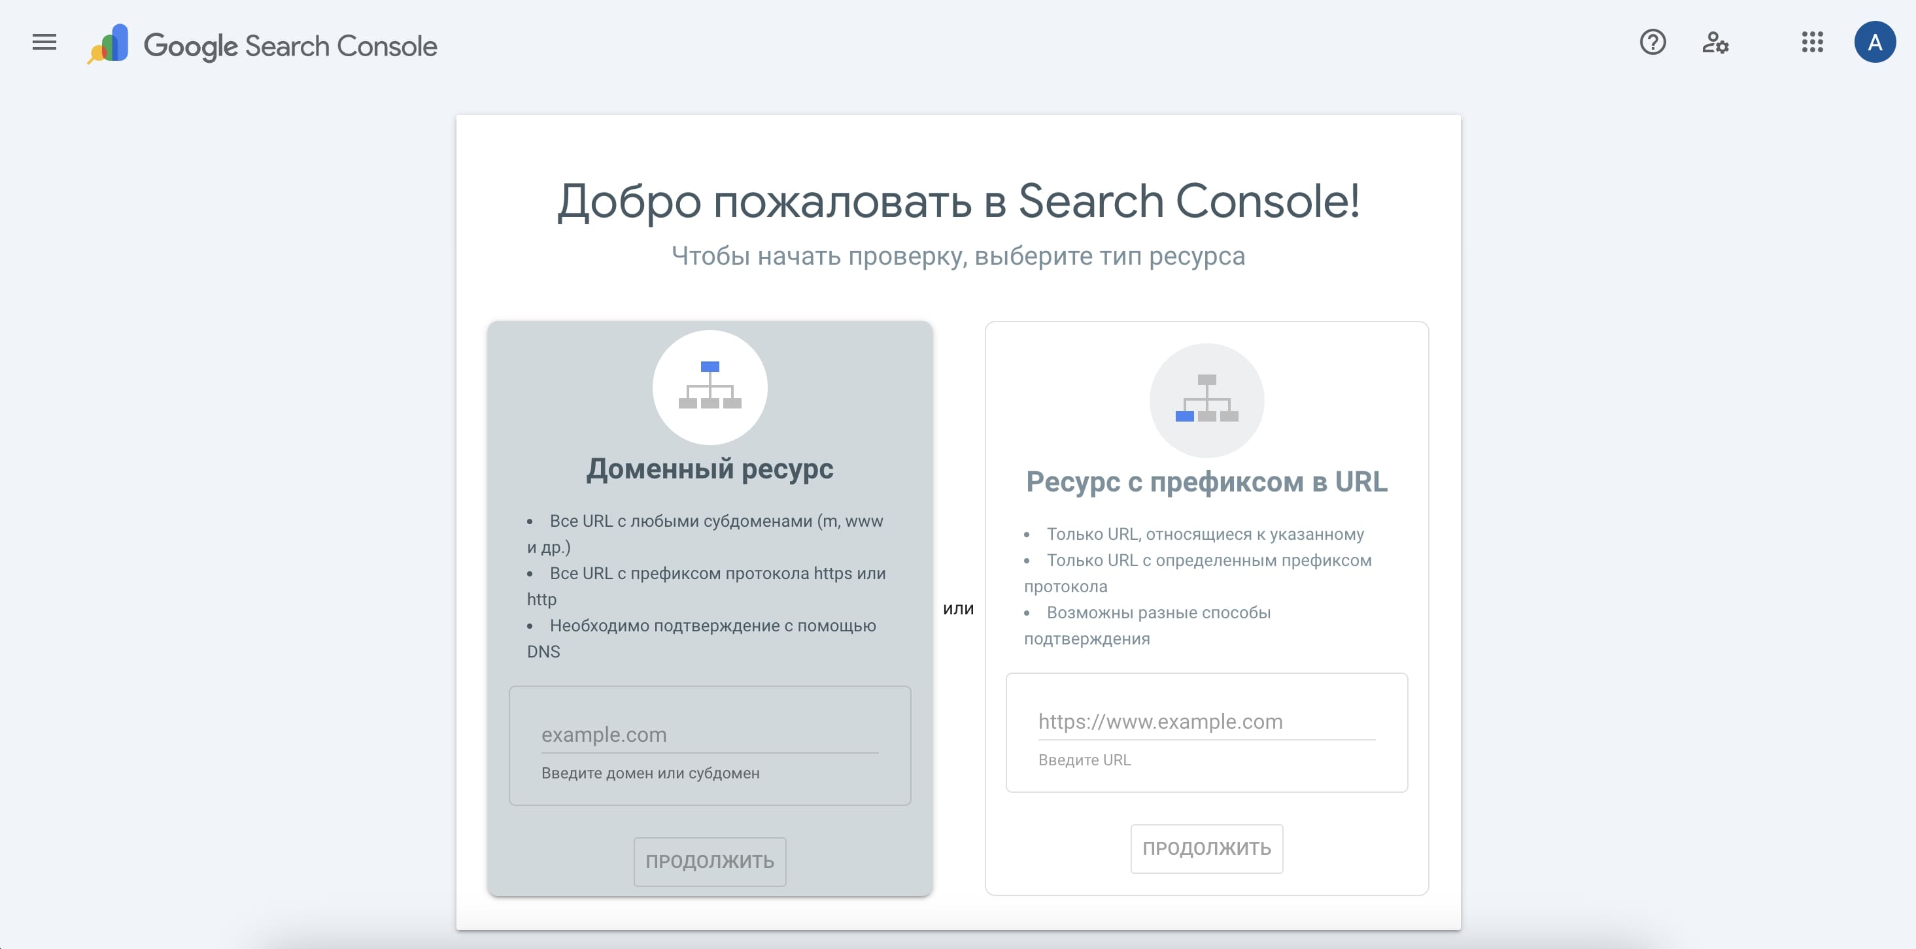Click the 'Добро пожаловать в Search Console!' heading
Viewport: 1916px width, 949px height.
[958, 201]
